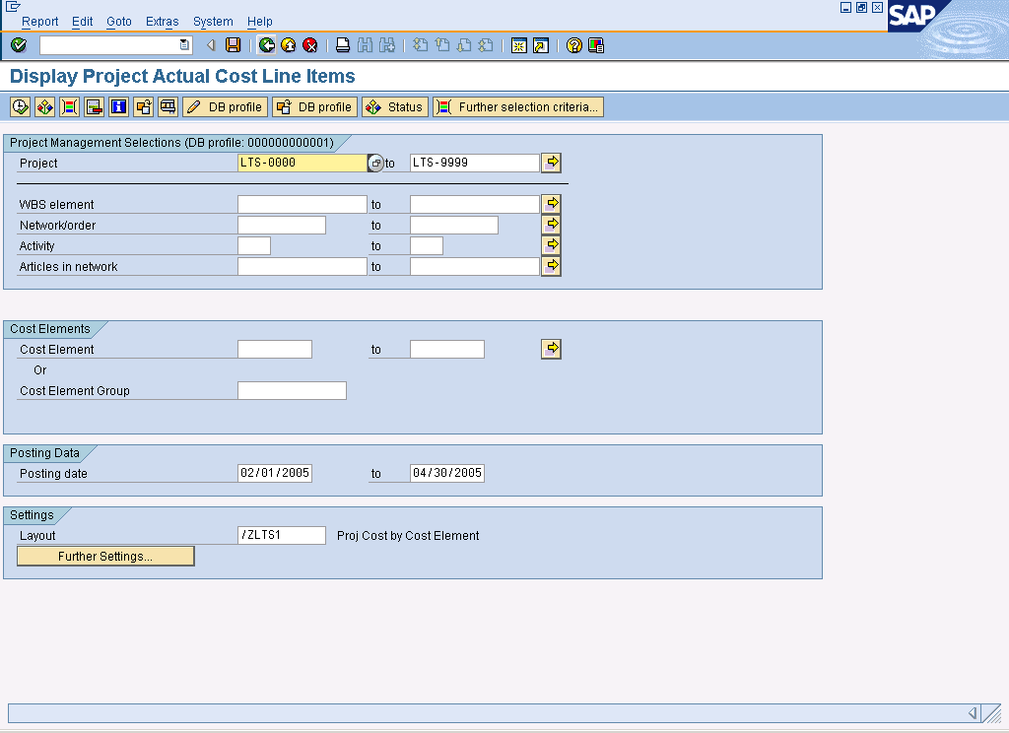This screenshot has height=733, width=1009.
Task: Click the Articles in network to field
Action: pyautogui.click(x=475, y=266)
